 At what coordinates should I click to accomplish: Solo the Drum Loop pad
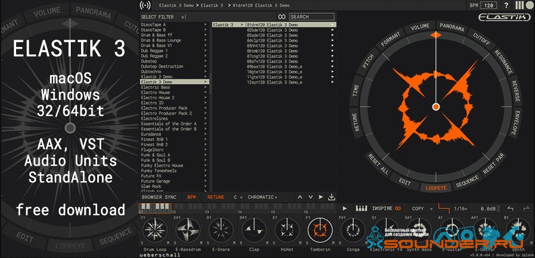click(x=142, y=243)
